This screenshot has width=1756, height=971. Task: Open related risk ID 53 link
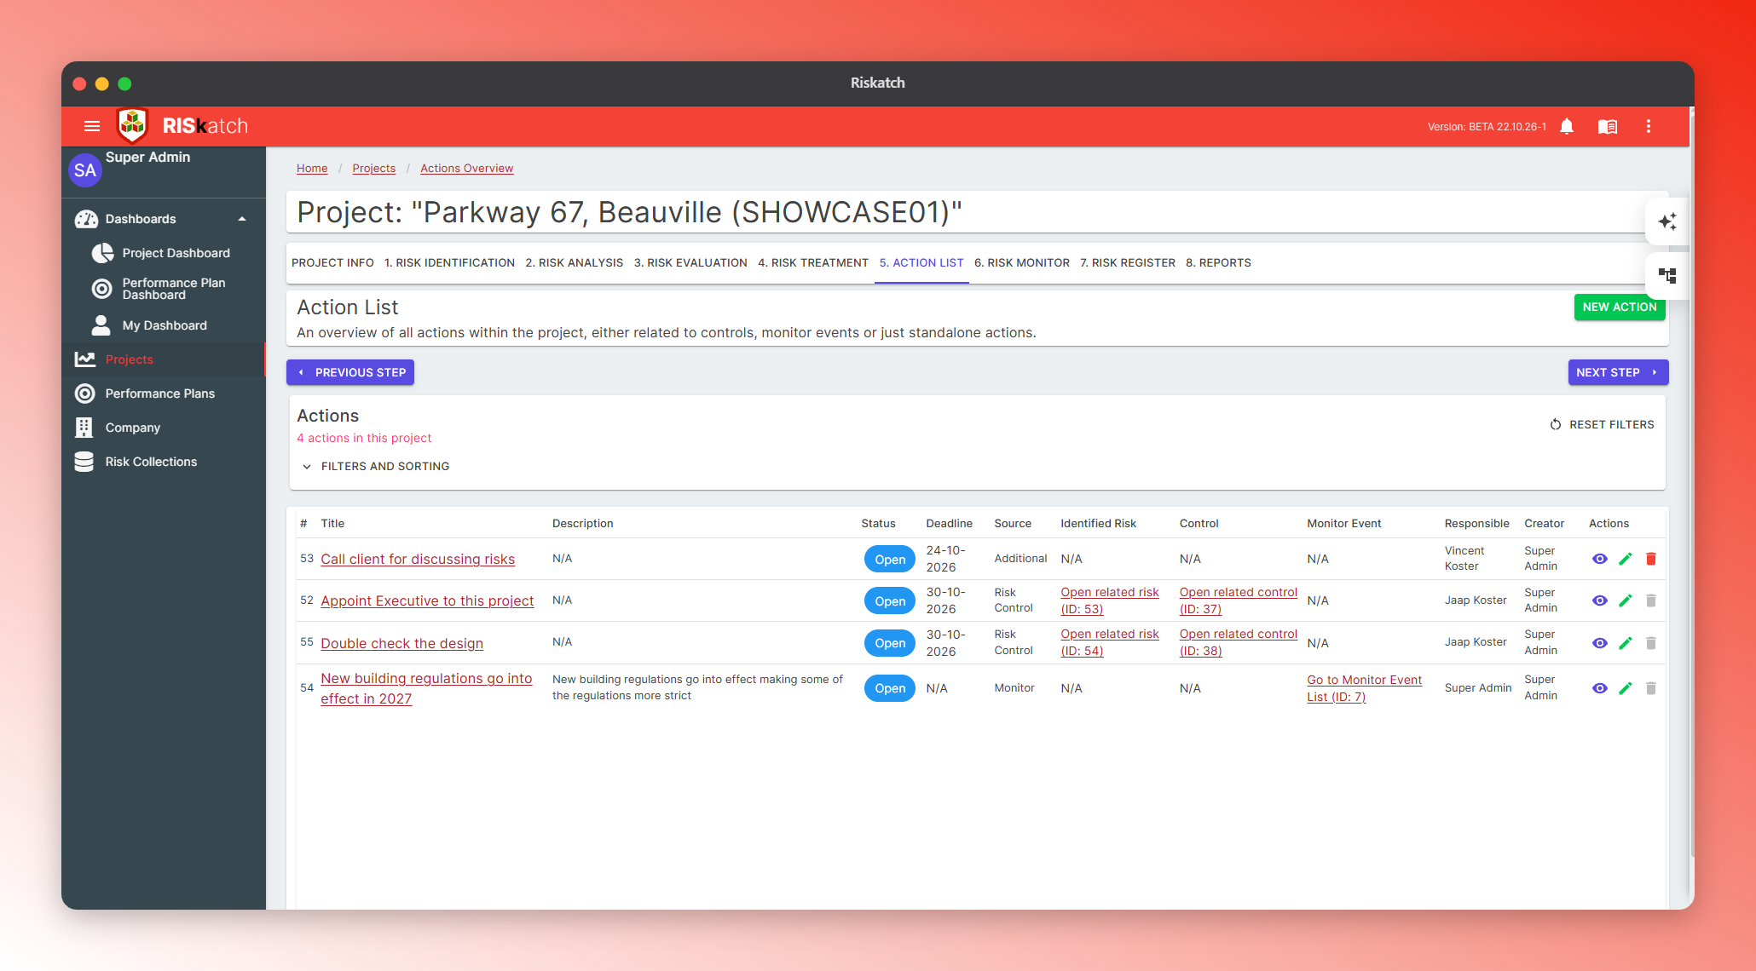(1110, 600)
